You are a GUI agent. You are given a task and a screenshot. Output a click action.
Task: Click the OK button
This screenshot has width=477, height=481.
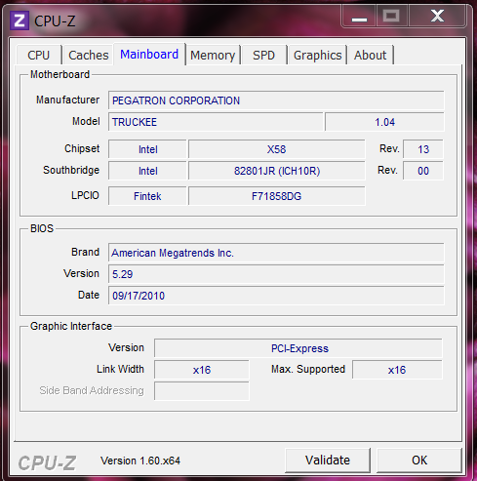(419, 461)
